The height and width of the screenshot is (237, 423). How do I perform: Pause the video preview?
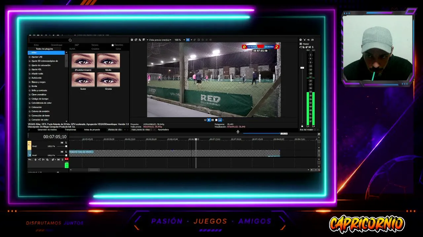212,120
